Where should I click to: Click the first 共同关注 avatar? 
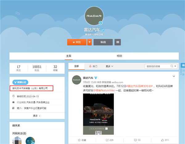coord(17,141)
